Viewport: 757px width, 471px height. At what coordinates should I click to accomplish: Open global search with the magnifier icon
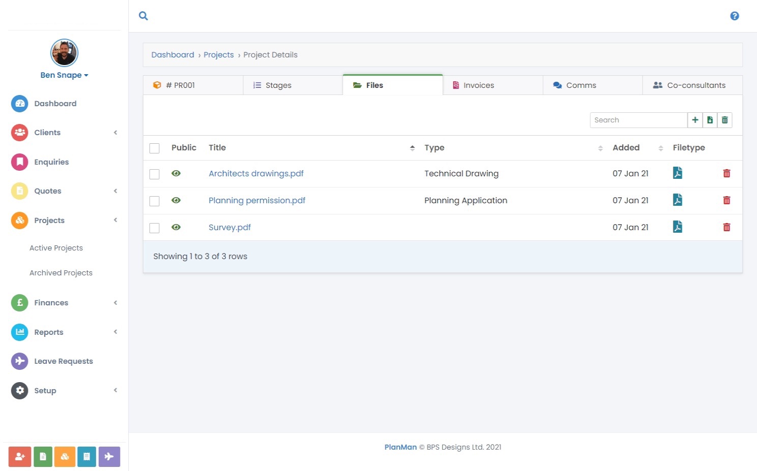pos(143,16)
